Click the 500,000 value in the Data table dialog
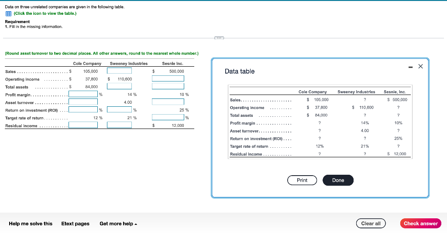The width and height of the screenshot is (447, 234). [x=400, y=100]
